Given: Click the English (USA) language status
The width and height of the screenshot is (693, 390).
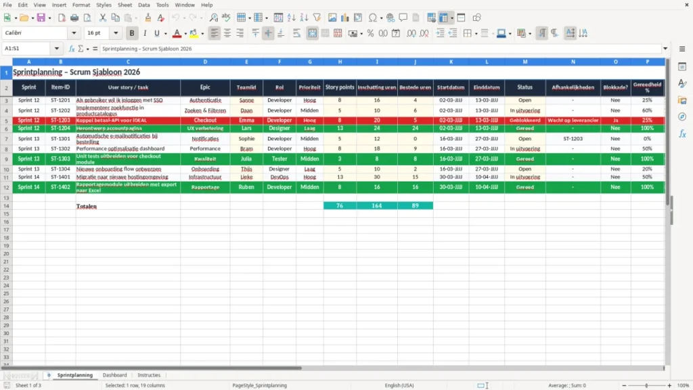Looking at the screenshot, I should (399, 385).
